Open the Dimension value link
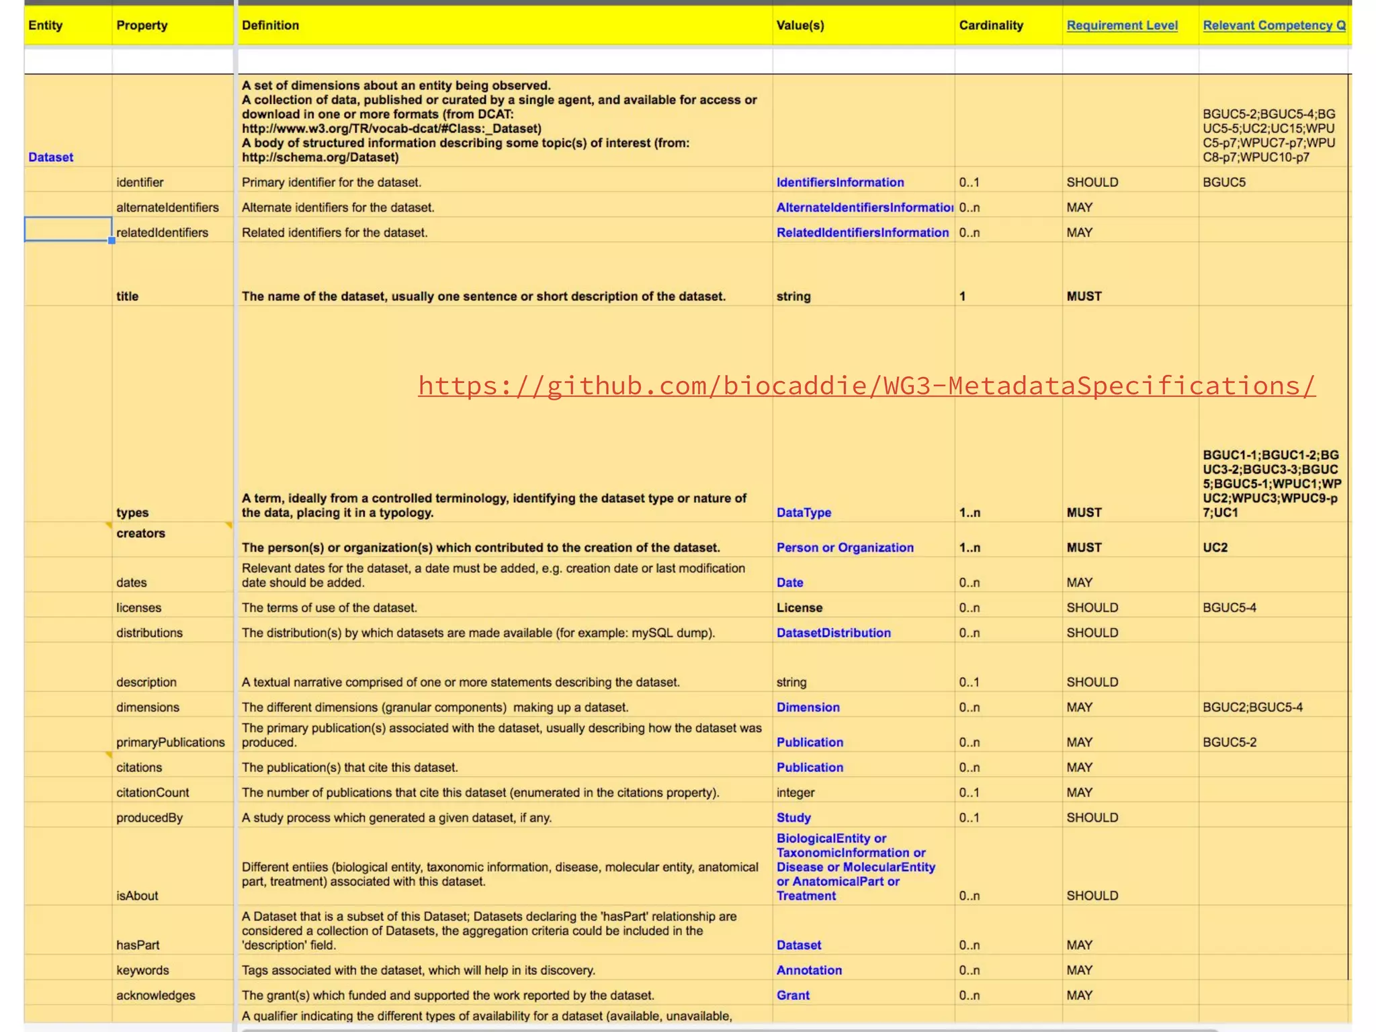 coord(808,707)
